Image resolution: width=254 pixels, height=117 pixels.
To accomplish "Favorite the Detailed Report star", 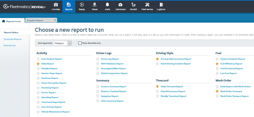I will (38, 68).
